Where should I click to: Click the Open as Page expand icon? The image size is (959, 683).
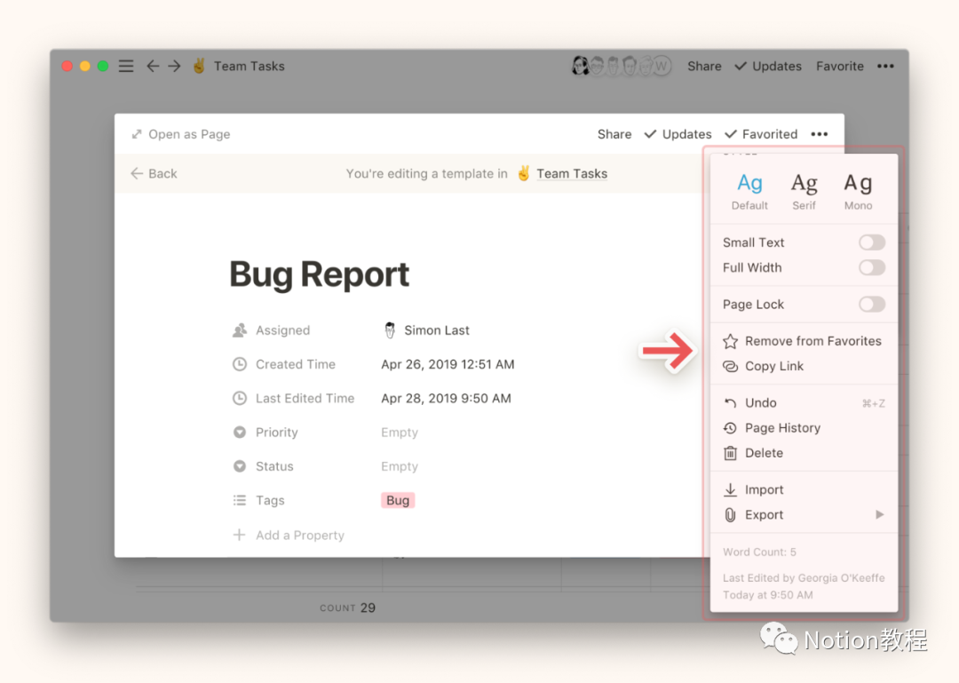(x=137, y=134)
